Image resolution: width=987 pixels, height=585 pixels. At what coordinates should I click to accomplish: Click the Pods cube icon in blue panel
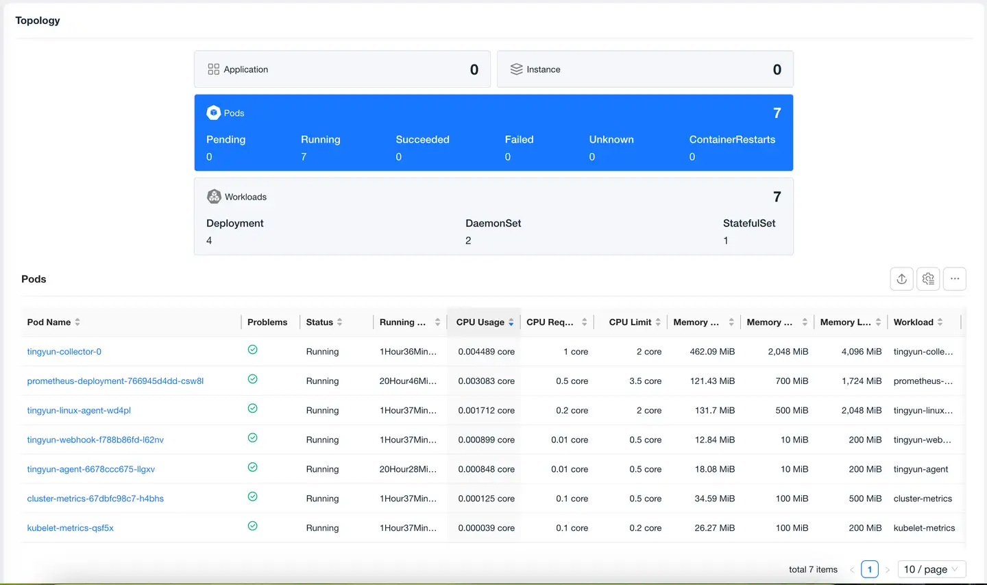(214, 113)
